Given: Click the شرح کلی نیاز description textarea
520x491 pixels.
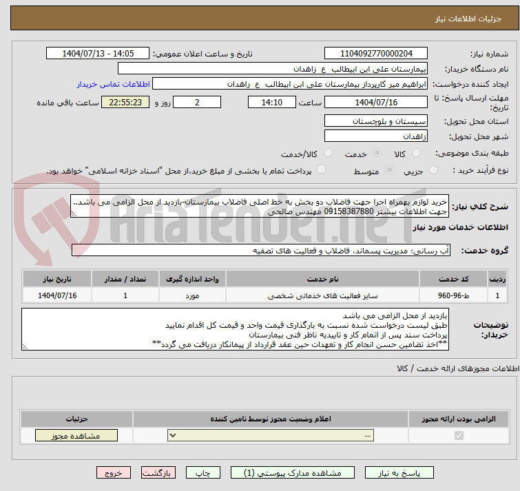Looking at the screenshot, I should tap(260, 206).
